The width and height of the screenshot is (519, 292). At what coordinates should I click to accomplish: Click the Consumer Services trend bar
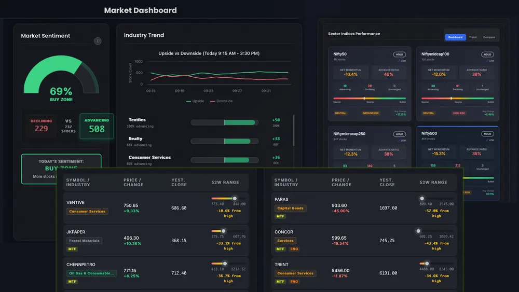(x=224, y=160)
